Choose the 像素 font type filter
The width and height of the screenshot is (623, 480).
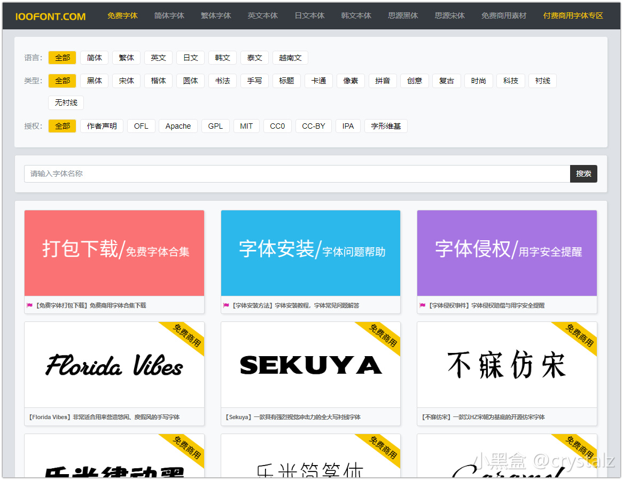pyautogui.click(x=351, y=81)
